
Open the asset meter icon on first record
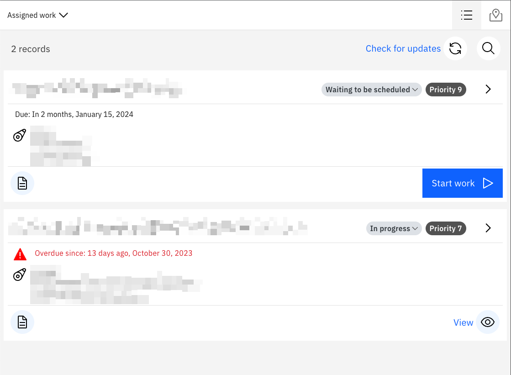[x=19, y=135]
